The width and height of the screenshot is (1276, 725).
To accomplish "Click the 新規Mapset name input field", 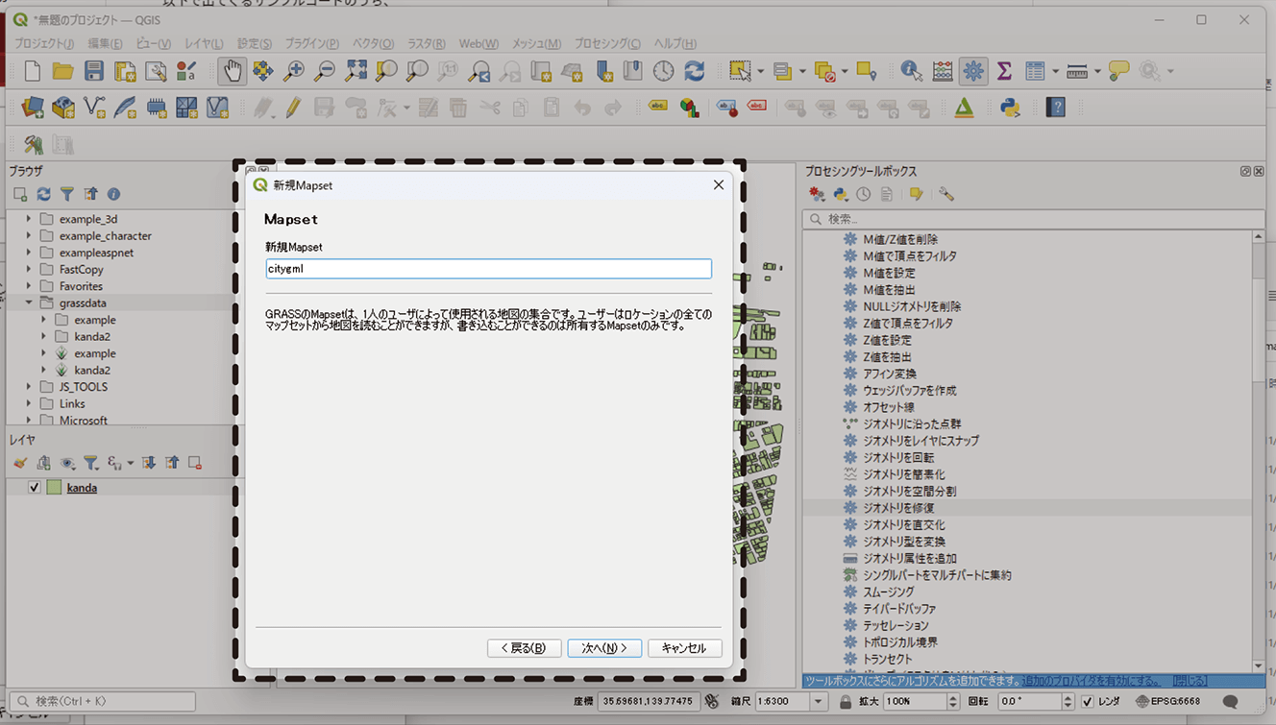I will click(x=488, y=269).
